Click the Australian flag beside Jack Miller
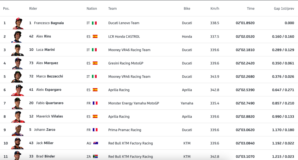Screen dimensions: 298x160 [x=96, y=143]
